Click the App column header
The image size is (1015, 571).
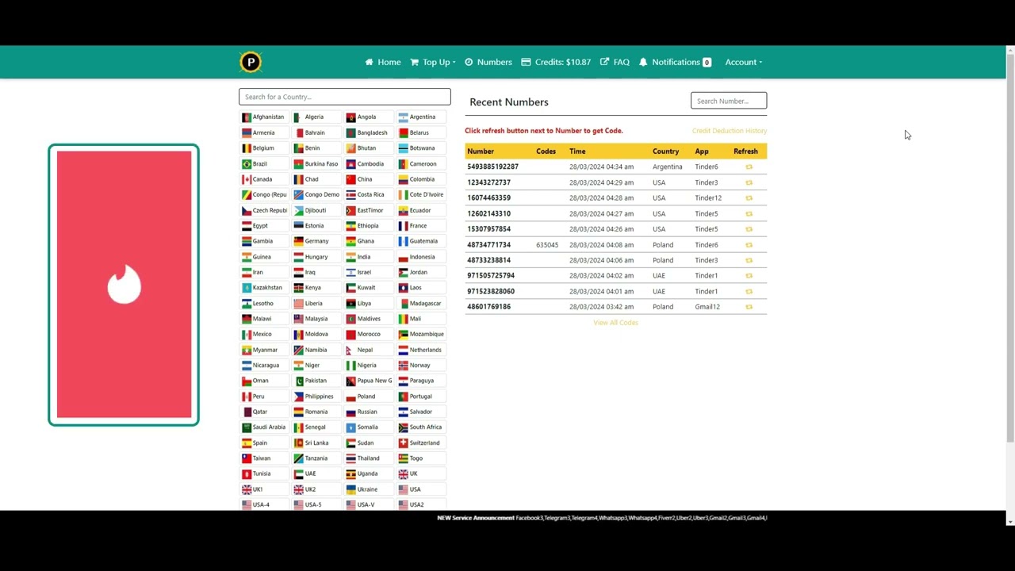click(702, 151)
